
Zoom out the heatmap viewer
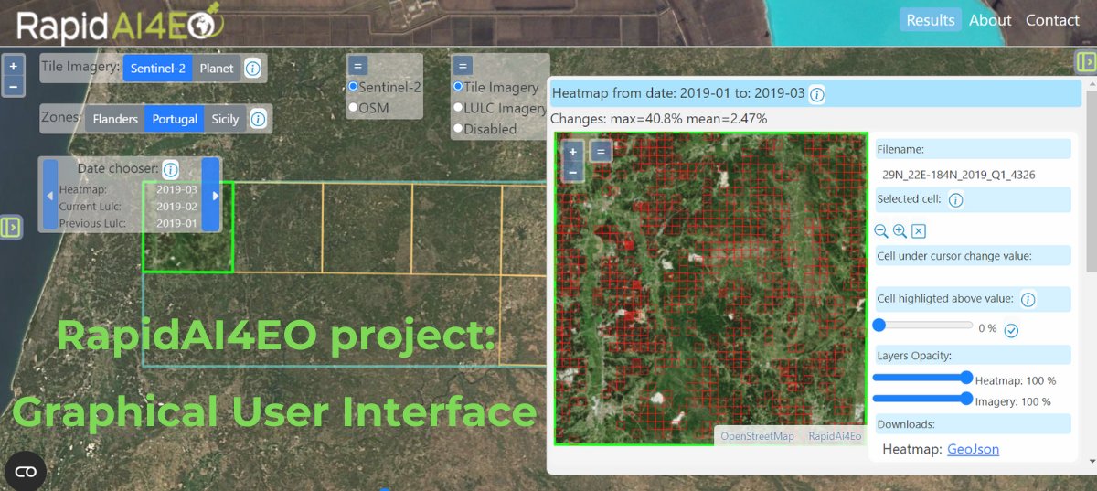tap(572, 171)
